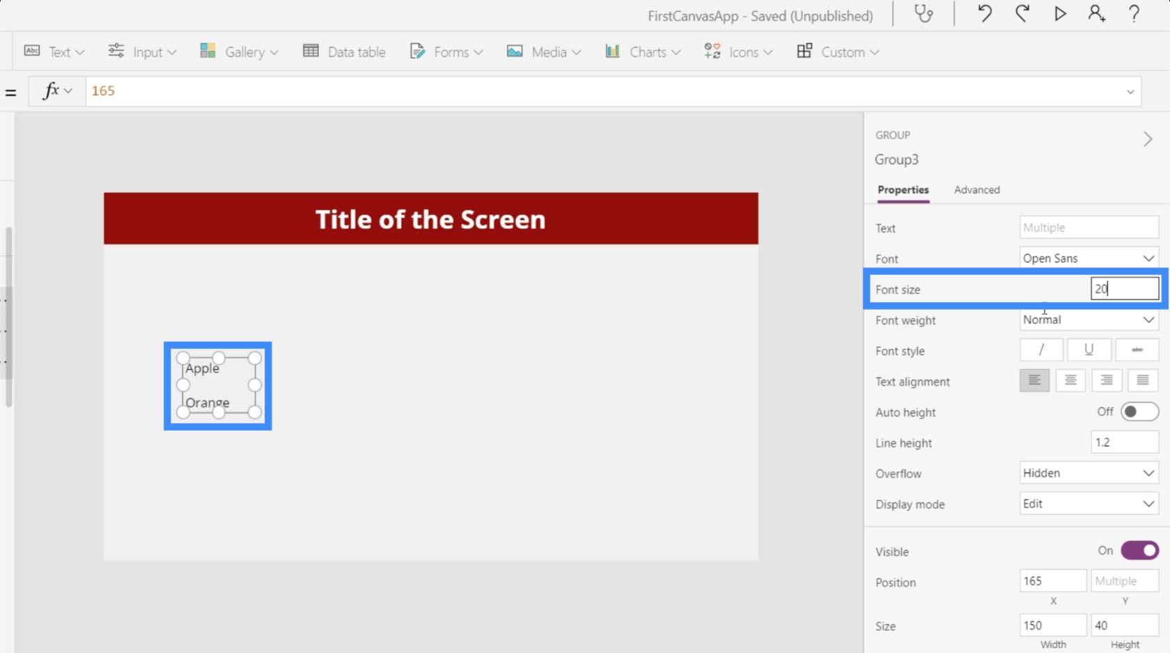Click the Icons shapes icon
Screen dimensions: 1170x653
click(x=712, y=51)
